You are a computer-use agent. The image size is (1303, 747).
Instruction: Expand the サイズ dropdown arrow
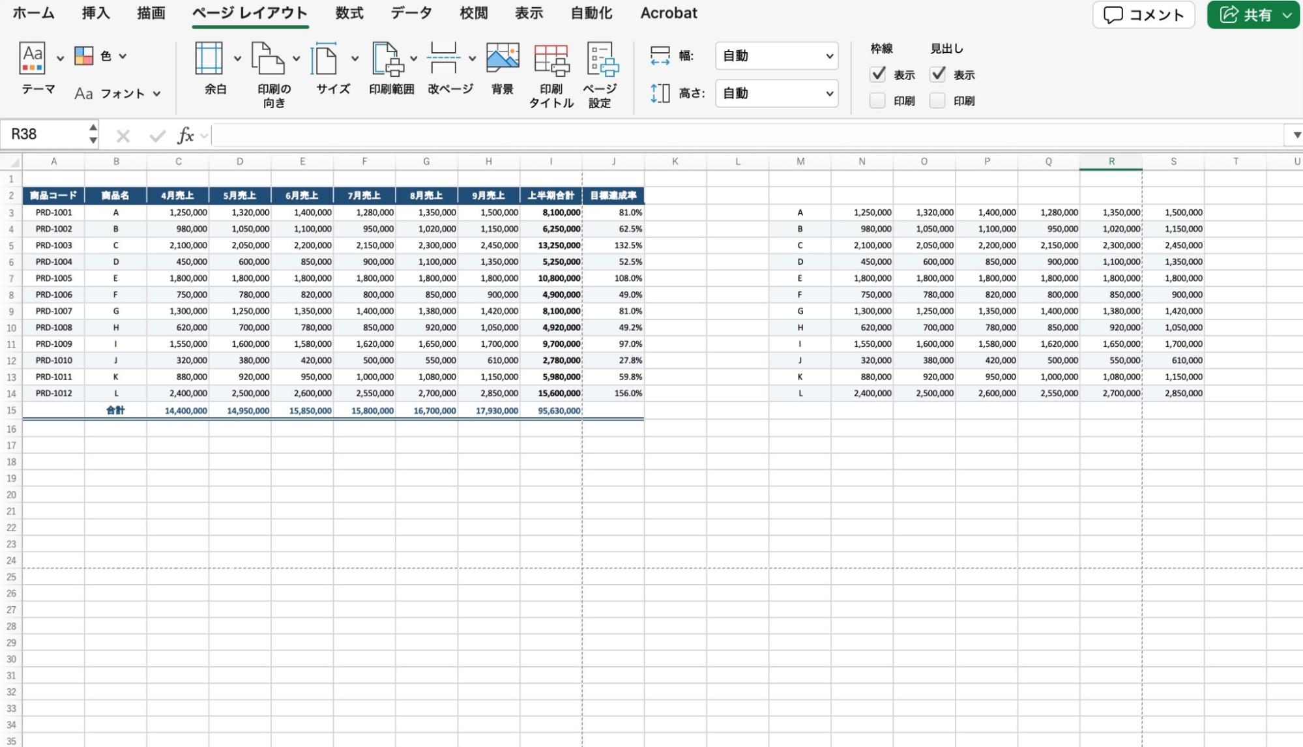(x=355, y=58)
